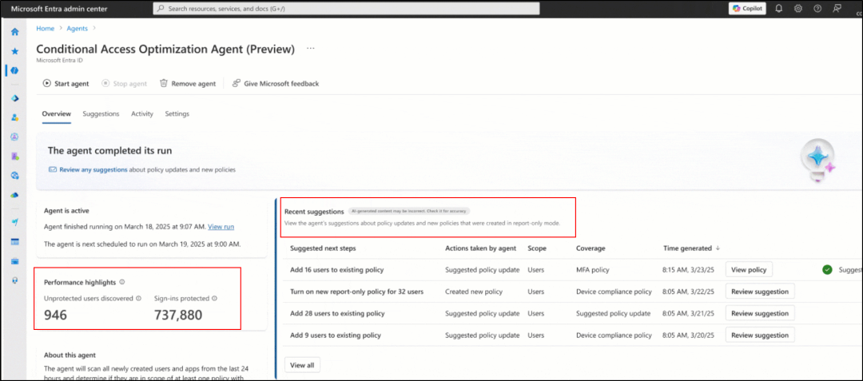Screen dimensions: 863x381
Task: Click Suggested next steps column header
Action: pos(323,248)
